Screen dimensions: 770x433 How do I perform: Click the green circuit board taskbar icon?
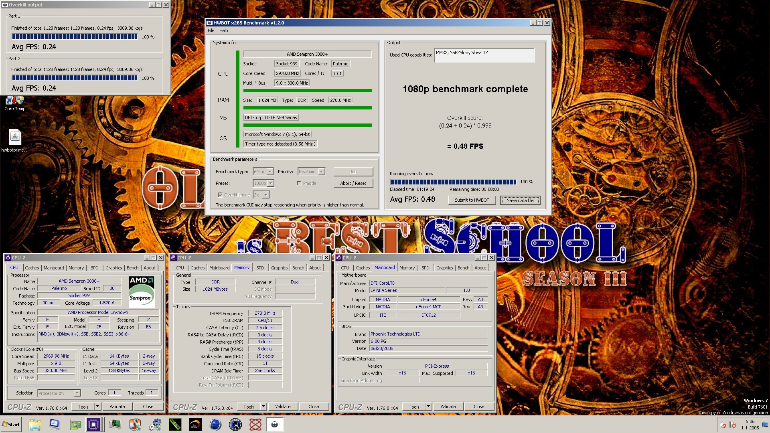(75, 425)
